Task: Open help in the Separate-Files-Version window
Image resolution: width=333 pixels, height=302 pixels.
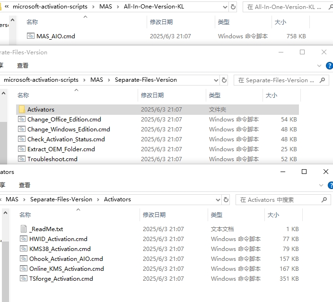Action: [329, 66]
